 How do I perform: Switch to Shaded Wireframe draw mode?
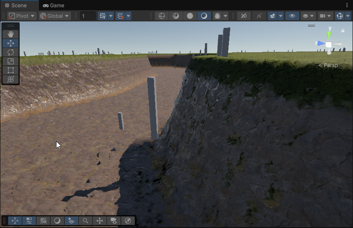pyautogui.click(x=176, y=16)
